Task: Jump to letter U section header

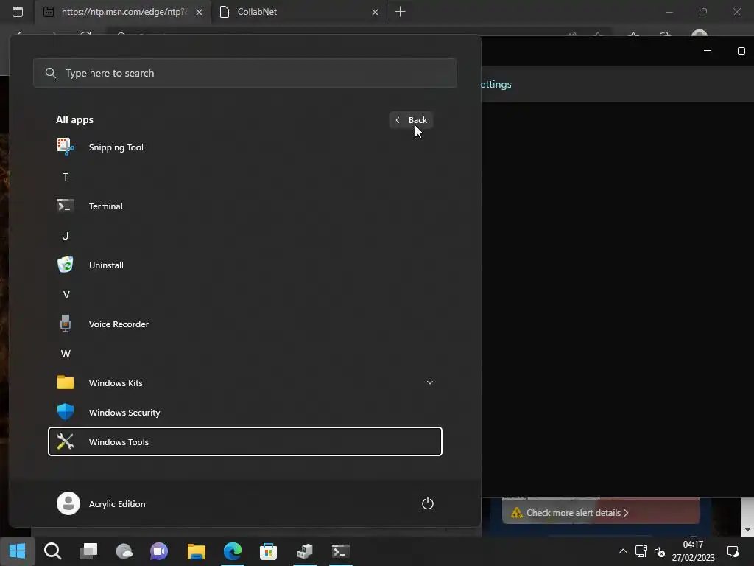Action: pos(66,236)
